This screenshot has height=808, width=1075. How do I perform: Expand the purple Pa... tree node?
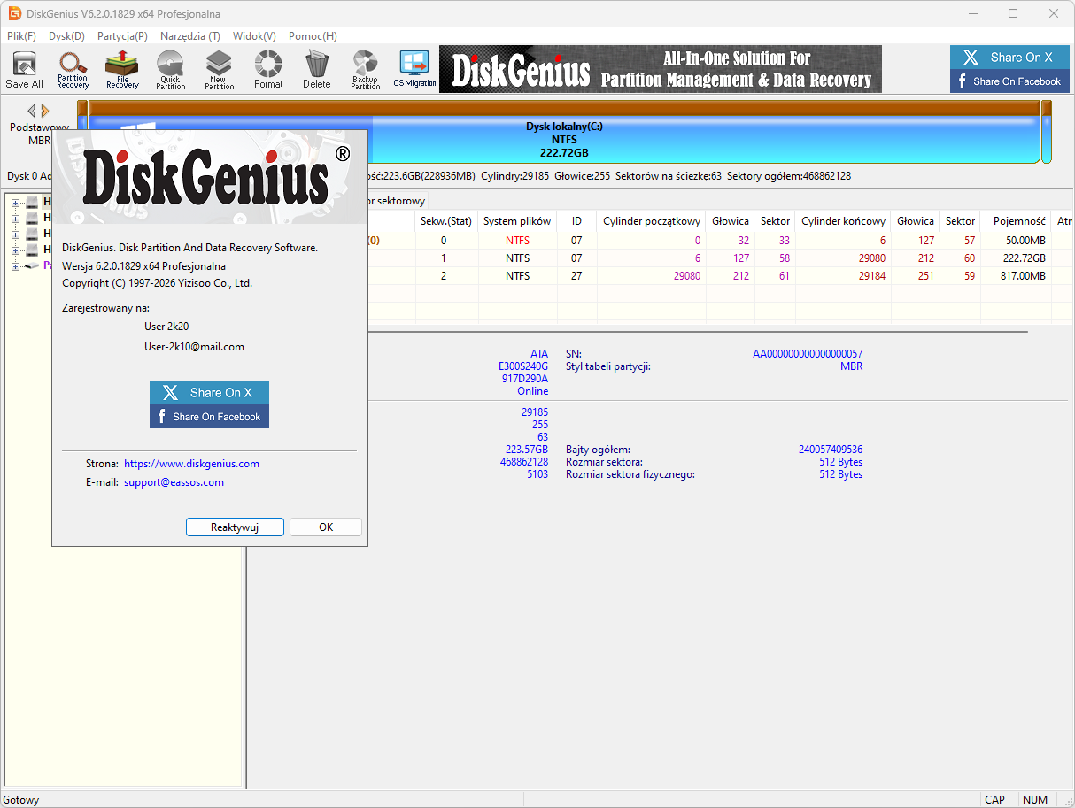click(x=15, y=265)
